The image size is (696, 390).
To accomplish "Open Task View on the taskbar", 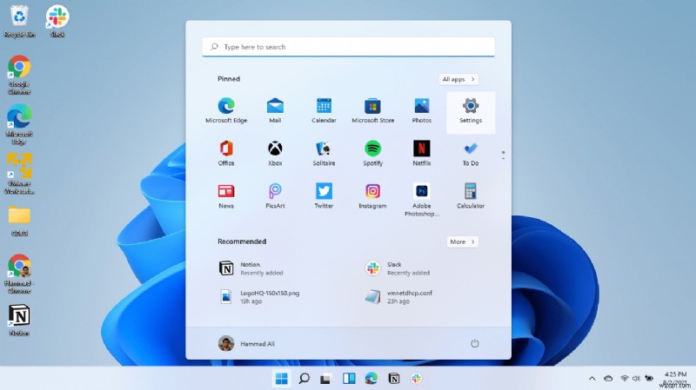I will [325, 379].
